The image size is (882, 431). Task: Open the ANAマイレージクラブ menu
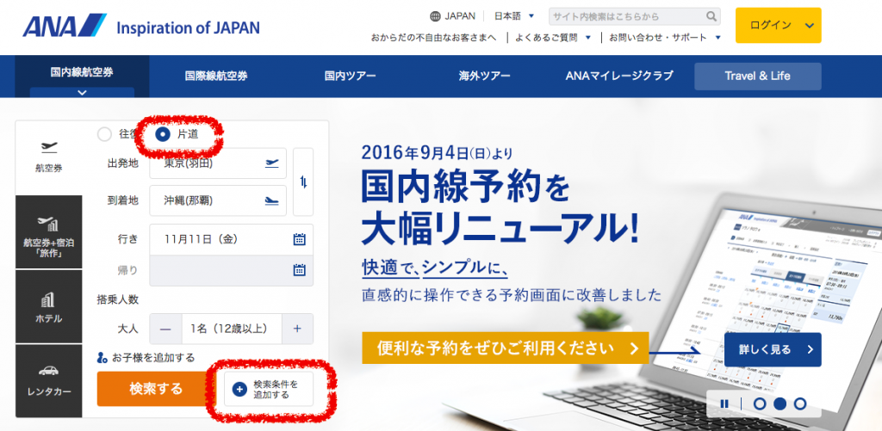tap(619, 76)
